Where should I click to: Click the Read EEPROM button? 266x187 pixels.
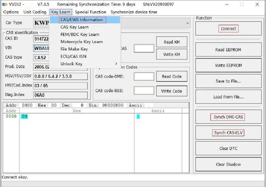click(228, 50)
